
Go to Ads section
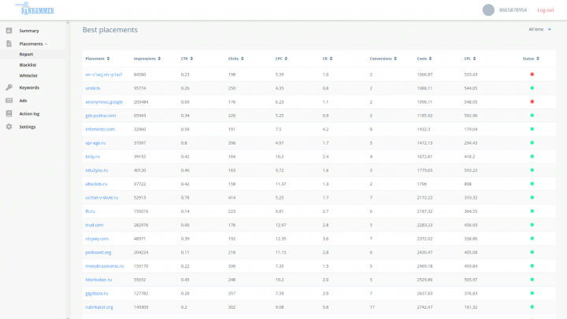click(23, 101)
